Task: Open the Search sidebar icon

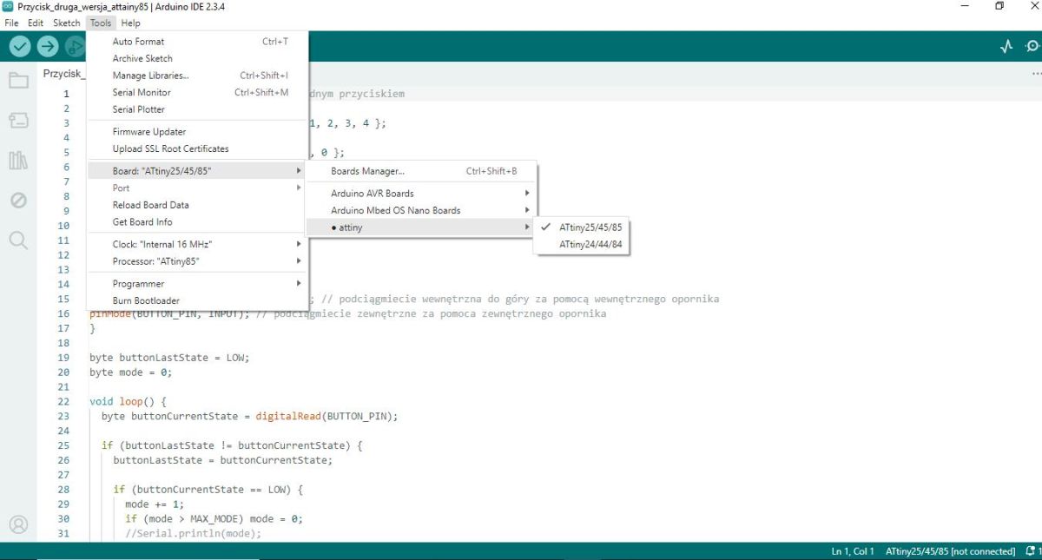Action: coord(18,240)
